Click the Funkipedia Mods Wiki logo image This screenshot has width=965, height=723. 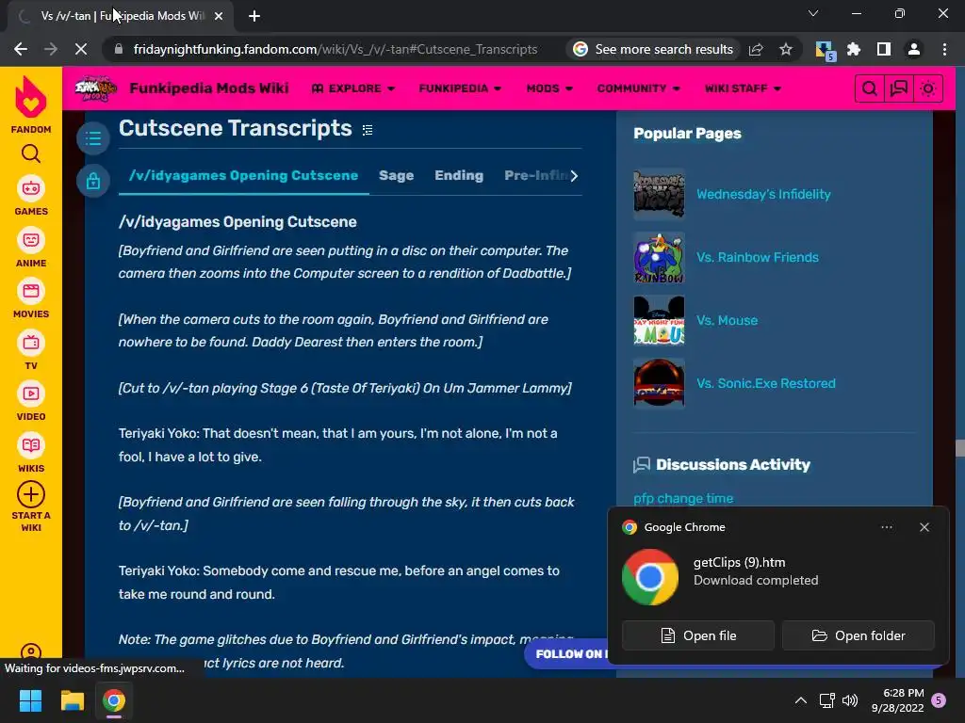point(95,88)
